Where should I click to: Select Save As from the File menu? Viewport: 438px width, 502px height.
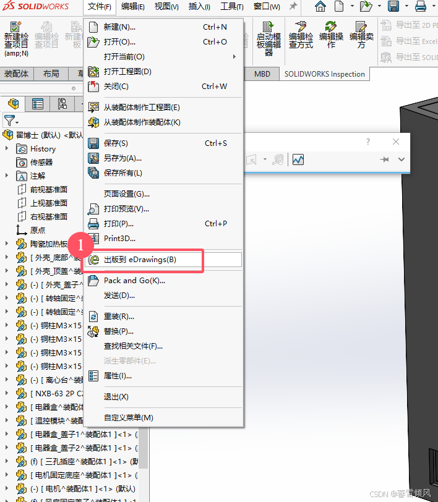point(163,158)
